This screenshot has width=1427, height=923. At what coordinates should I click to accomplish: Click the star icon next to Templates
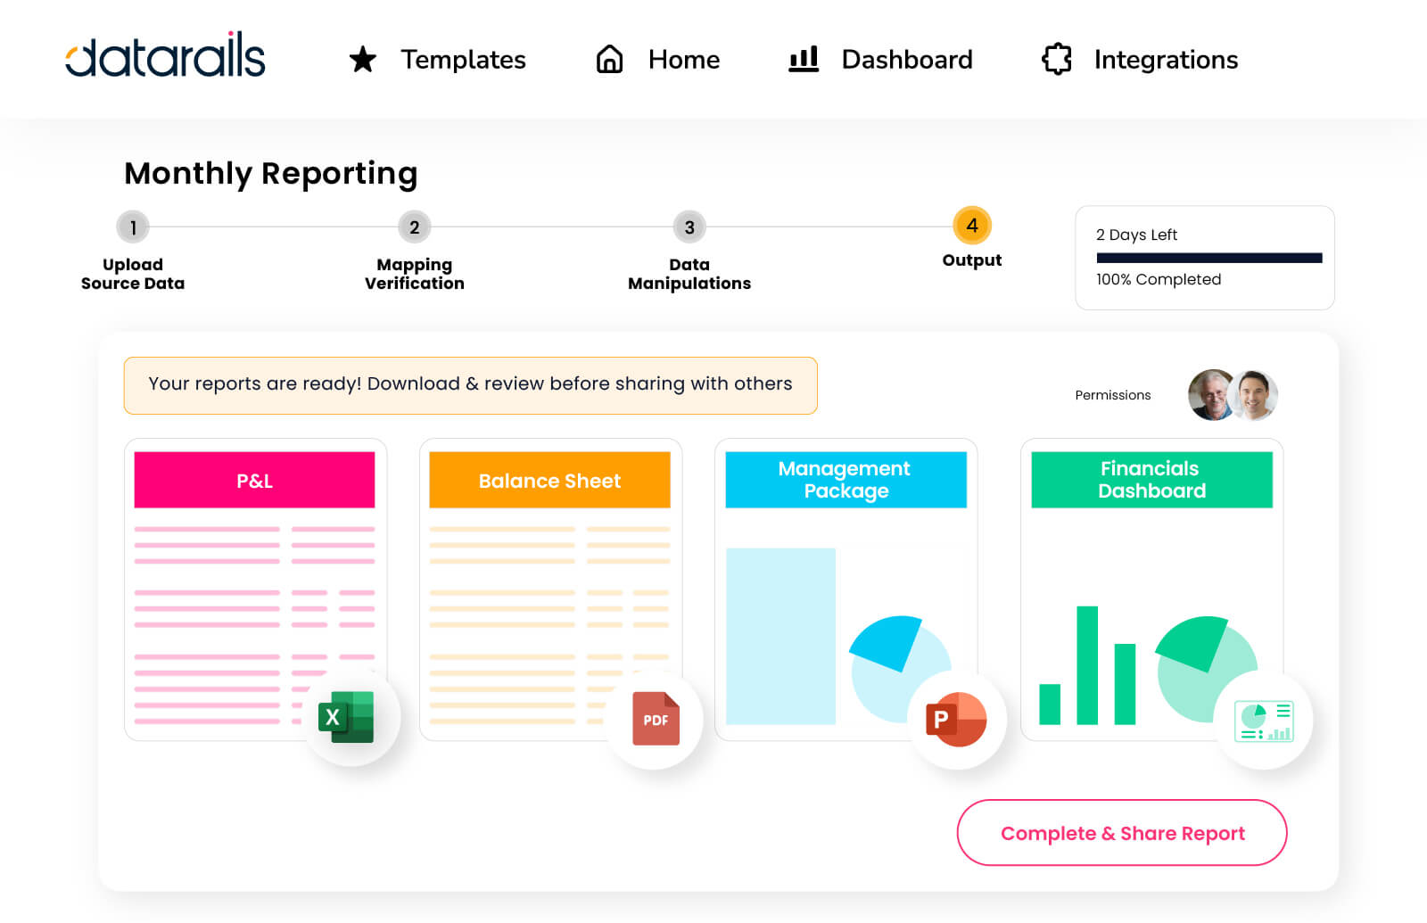[x=362, y=60]
